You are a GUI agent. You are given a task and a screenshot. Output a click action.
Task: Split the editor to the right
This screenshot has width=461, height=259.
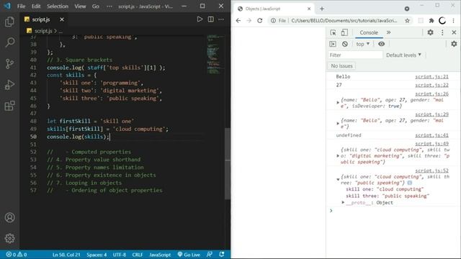point(211,19)
